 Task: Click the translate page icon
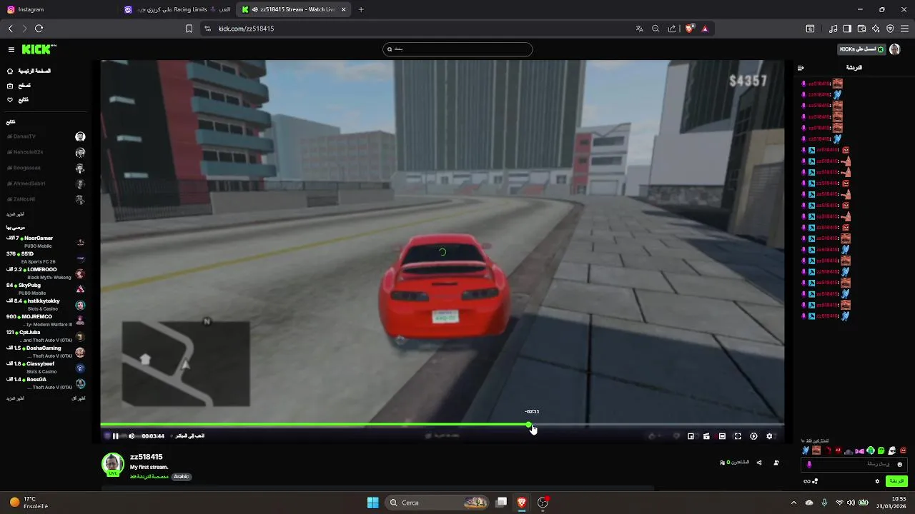coord(639,29)
